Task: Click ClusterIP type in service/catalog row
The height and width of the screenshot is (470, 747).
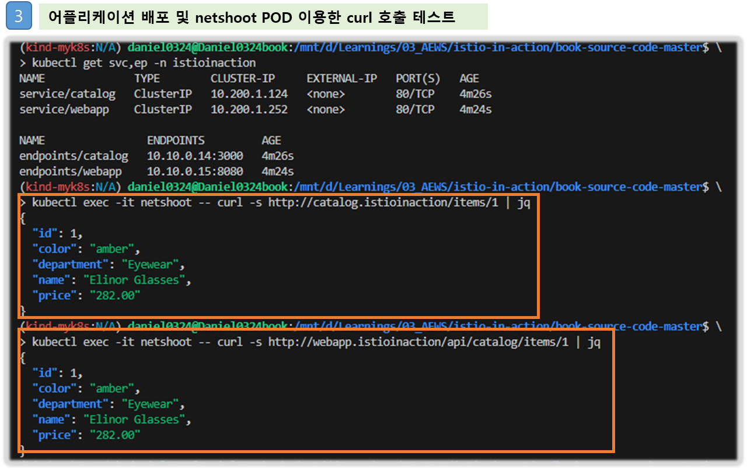Action: tap(163, 94)
